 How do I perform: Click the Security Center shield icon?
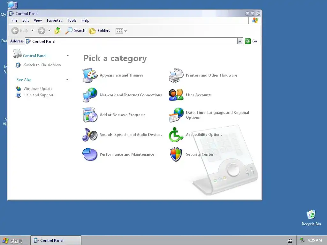coord(176,154)
